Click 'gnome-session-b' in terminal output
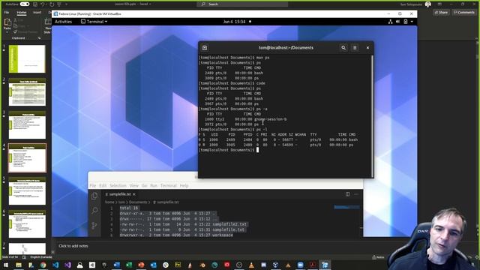 click(x=271, y=119)
